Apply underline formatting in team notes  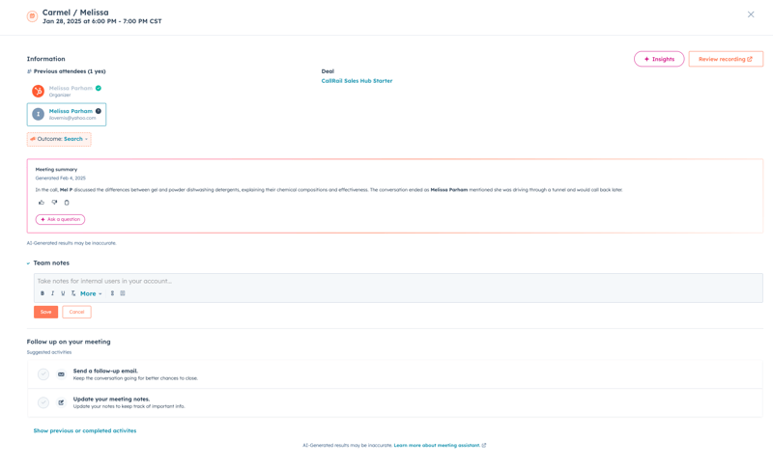pos(63,293)
